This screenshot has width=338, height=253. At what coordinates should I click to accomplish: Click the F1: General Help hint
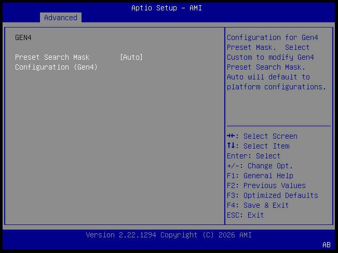click(260, 176)
